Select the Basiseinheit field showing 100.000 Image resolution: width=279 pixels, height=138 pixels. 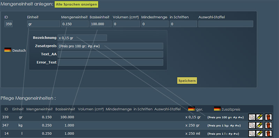point(100,24)
